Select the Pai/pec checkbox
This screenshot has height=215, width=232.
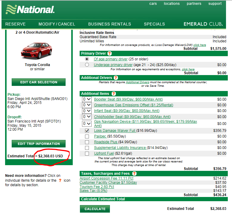87,136
